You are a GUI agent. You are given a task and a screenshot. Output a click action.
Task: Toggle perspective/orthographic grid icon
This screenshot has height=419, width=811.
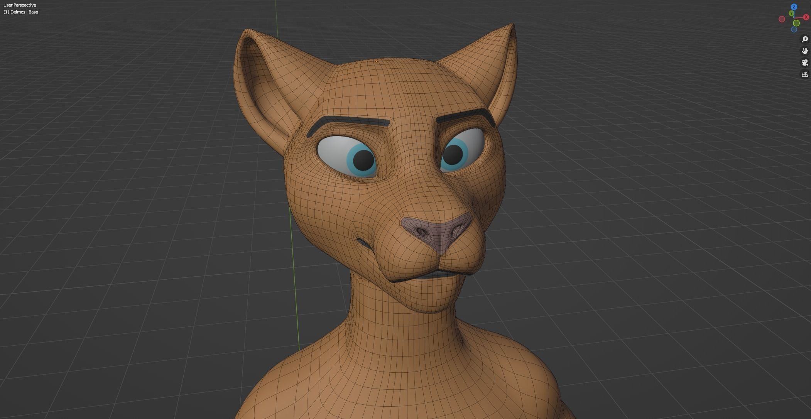click(805, 74)
